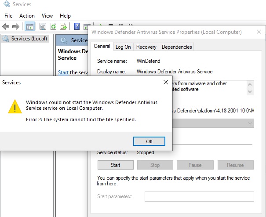The width and height of the screenshot is (266, 217).
Task: Click the disabled Resume button
Action: tap(236, 165)
